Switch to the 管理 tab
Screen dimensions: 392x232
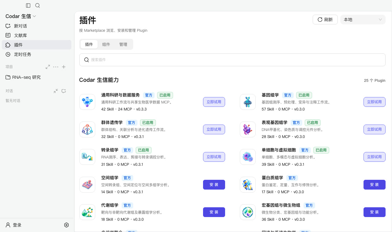point(123,44)
